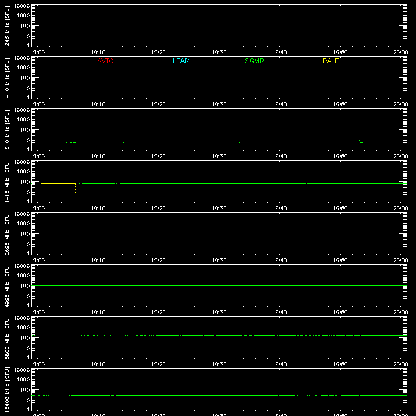Click 20:00 under the 245 MHz panel
416x416 pixels.
pyautogui.click(x=400, y=53)
